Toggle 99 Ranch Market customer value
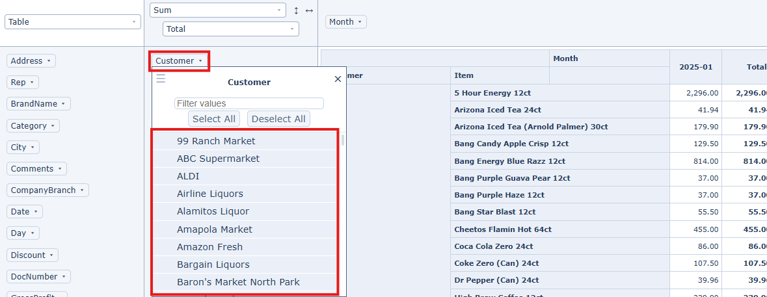767x297 pixels. (x=245, y=141)
